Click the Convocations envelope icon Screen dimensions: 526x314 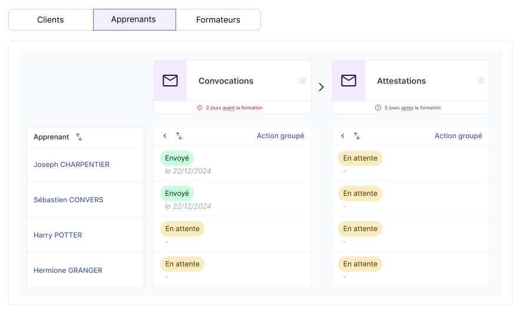pos(170,81)
